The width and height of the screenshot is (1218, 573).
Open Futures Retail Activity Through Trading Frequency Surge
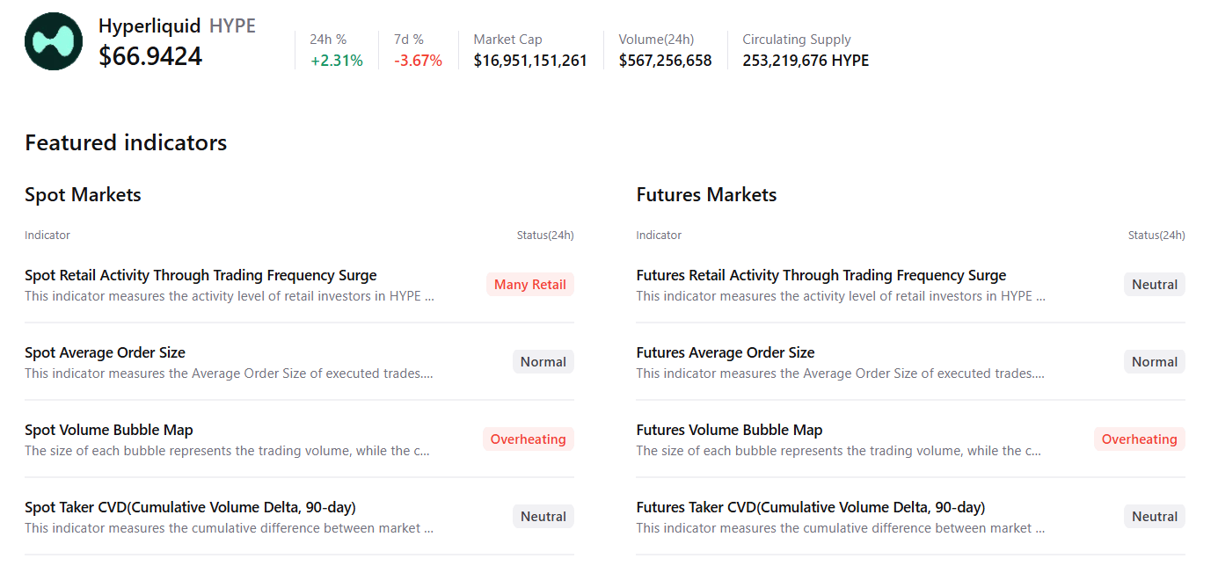pos(821,275)
